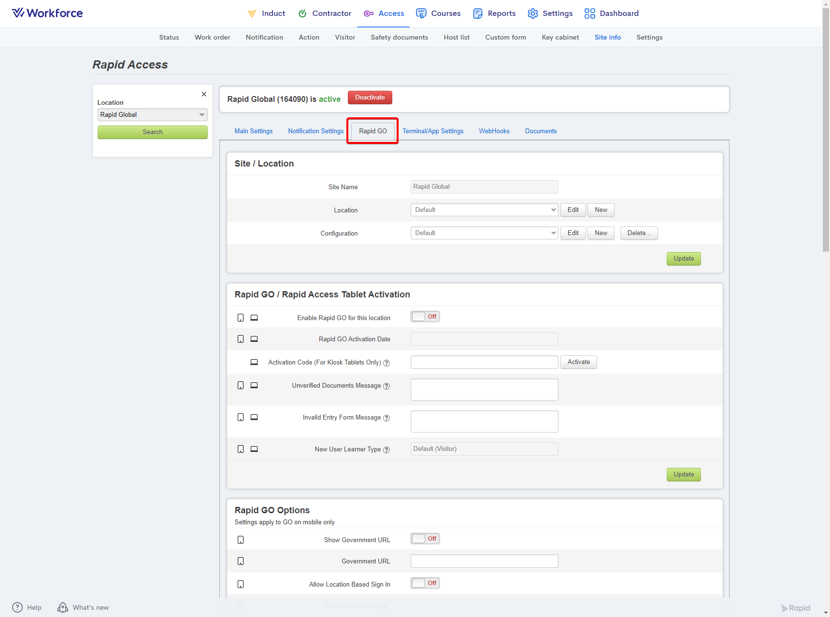This screenshot has width=830, height=617.
Task: Click the Activation Code input field
Action: click(x=485, y=362)
